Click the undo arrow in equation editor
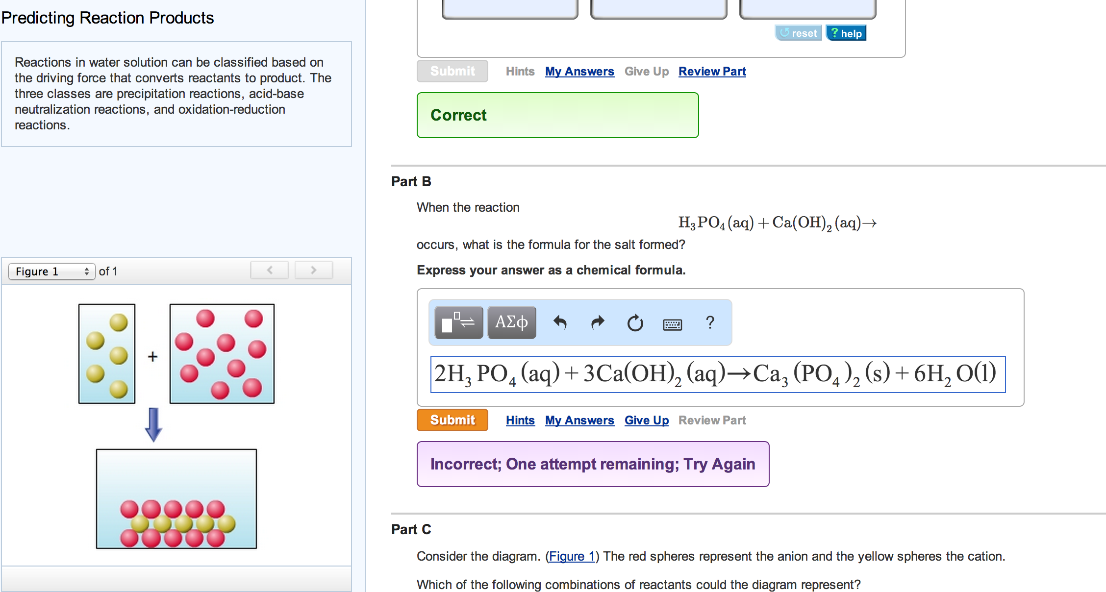This screenshot has height=592, width=1106. click(560, 322)
